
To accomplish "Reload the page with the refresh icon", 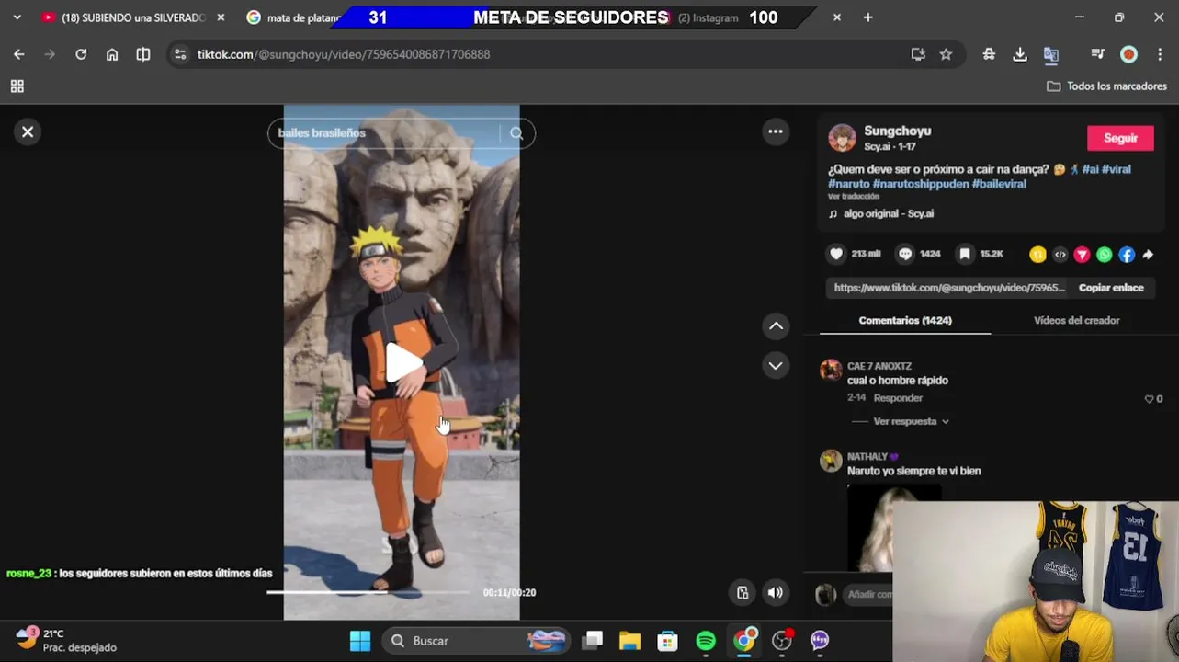I will (x=81, y=54).
